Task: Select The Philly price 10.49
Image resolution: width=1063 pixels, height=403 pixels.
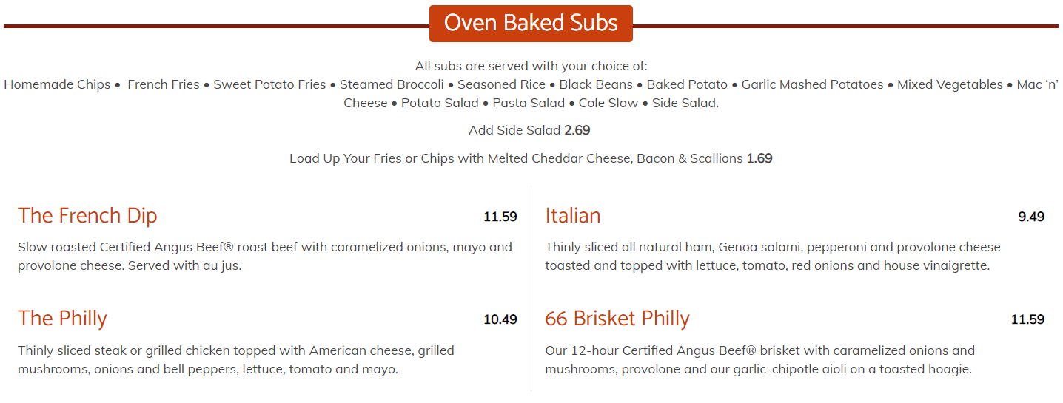Action: pos(500,319)
